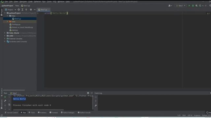Screen dimensions: 211x118
Task: Collapse the New folder in tree
Action: coord(7,16)
